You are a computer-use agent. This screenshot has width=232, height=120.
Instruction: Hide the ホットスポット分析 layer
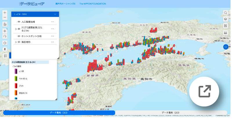tap(19, 36)
